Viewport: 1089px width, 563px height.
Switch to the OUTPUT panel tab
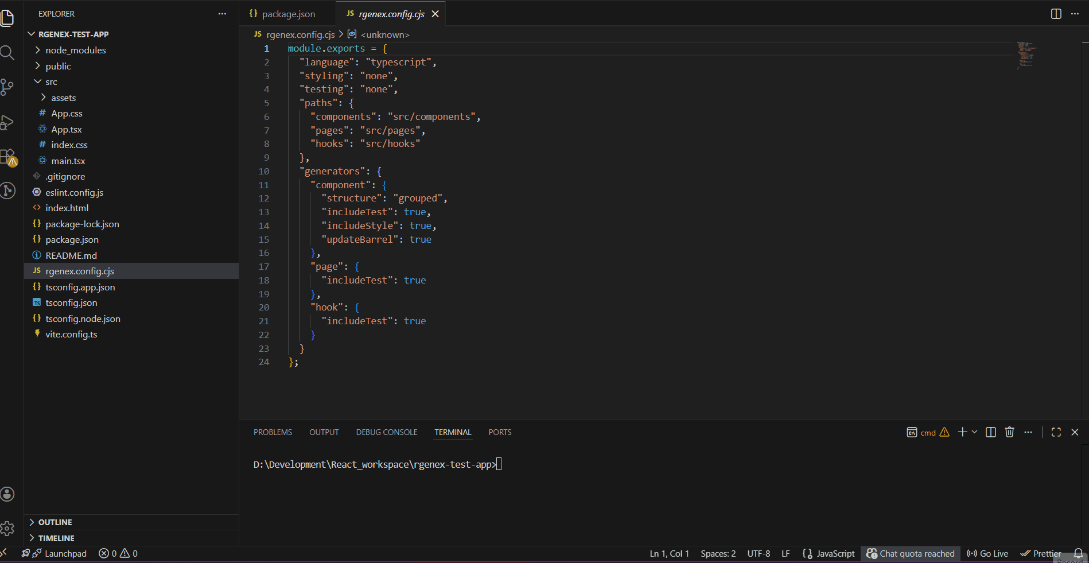coord(324,432)
